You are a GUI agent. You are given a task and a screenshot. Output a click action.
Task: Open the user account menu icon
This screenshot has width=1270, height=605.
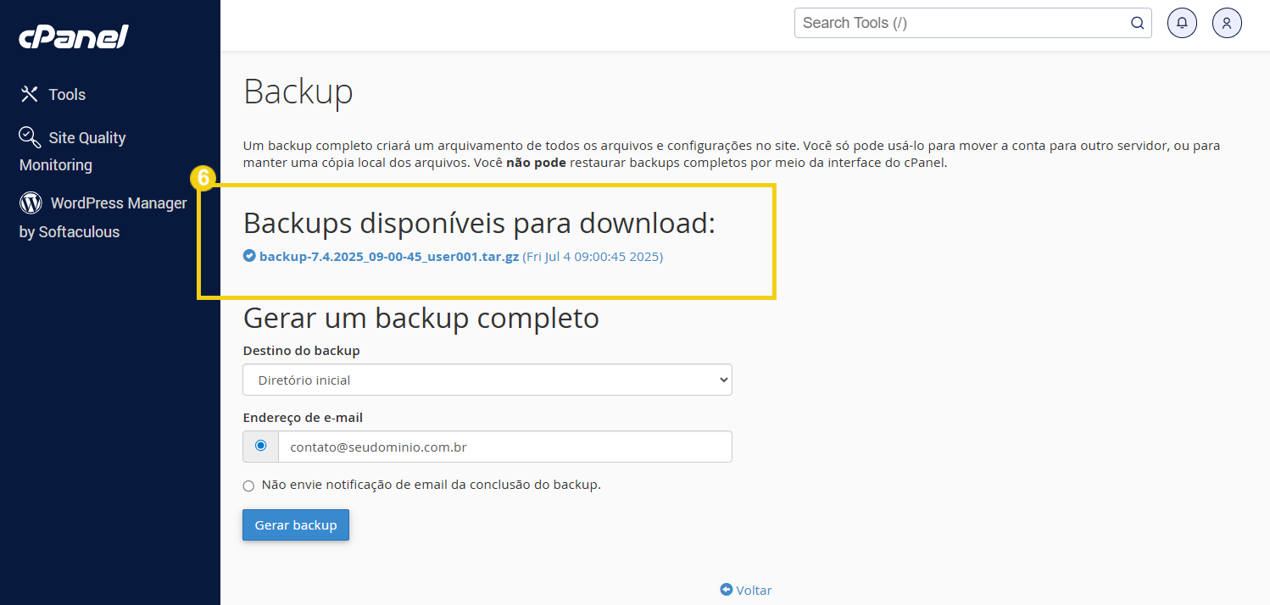coord(1227,23)
